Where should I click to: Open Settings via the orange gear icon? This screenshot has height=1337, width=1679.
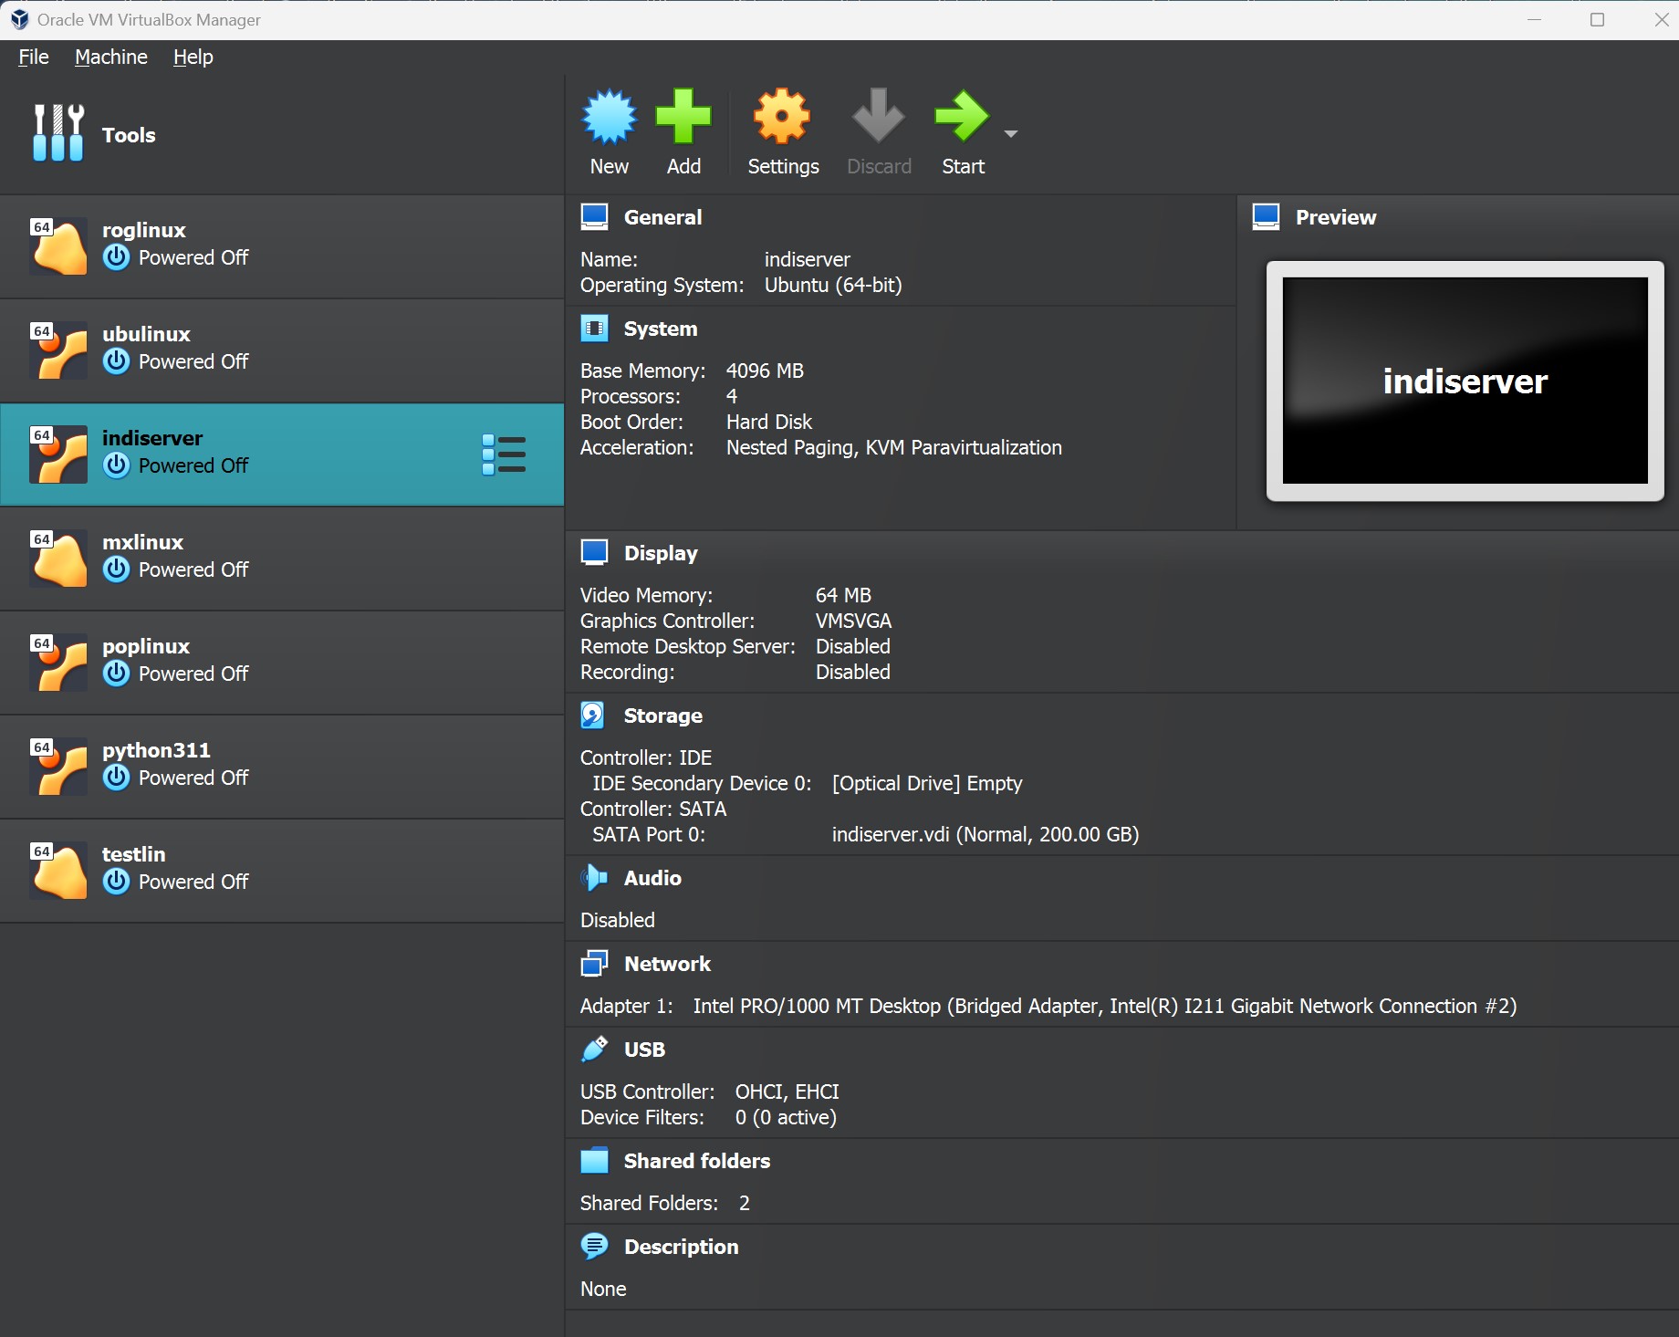point(782,117)
